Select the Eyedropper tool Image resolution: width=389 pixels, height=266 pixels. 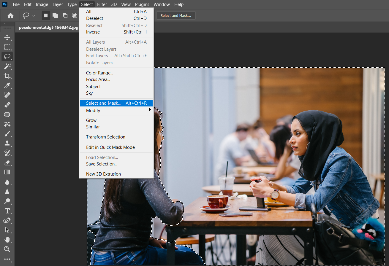7,86
